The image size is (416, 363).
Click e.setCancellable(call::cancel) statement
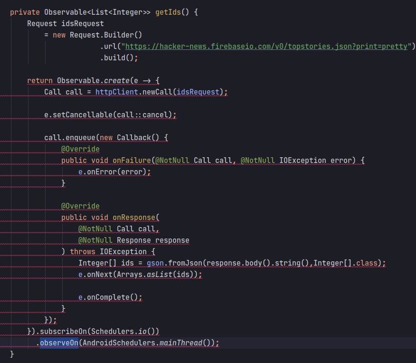tap(110, 115)
